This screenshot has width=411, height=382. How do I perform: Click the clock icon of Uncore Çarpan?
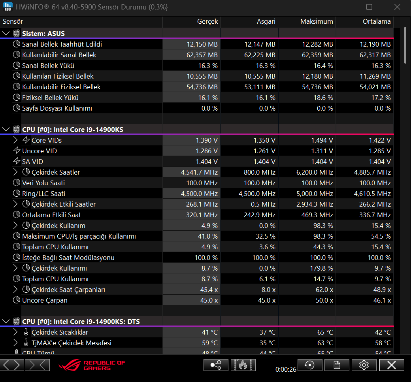point(17,300)
